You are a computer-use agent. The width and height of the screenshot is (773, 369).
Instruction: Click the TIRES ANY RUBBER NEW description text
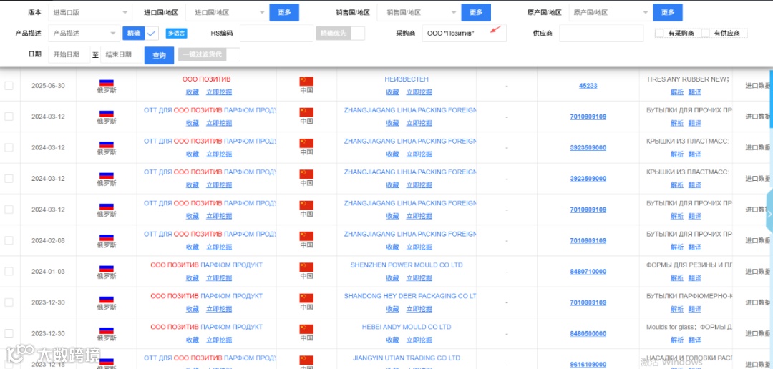687,79
